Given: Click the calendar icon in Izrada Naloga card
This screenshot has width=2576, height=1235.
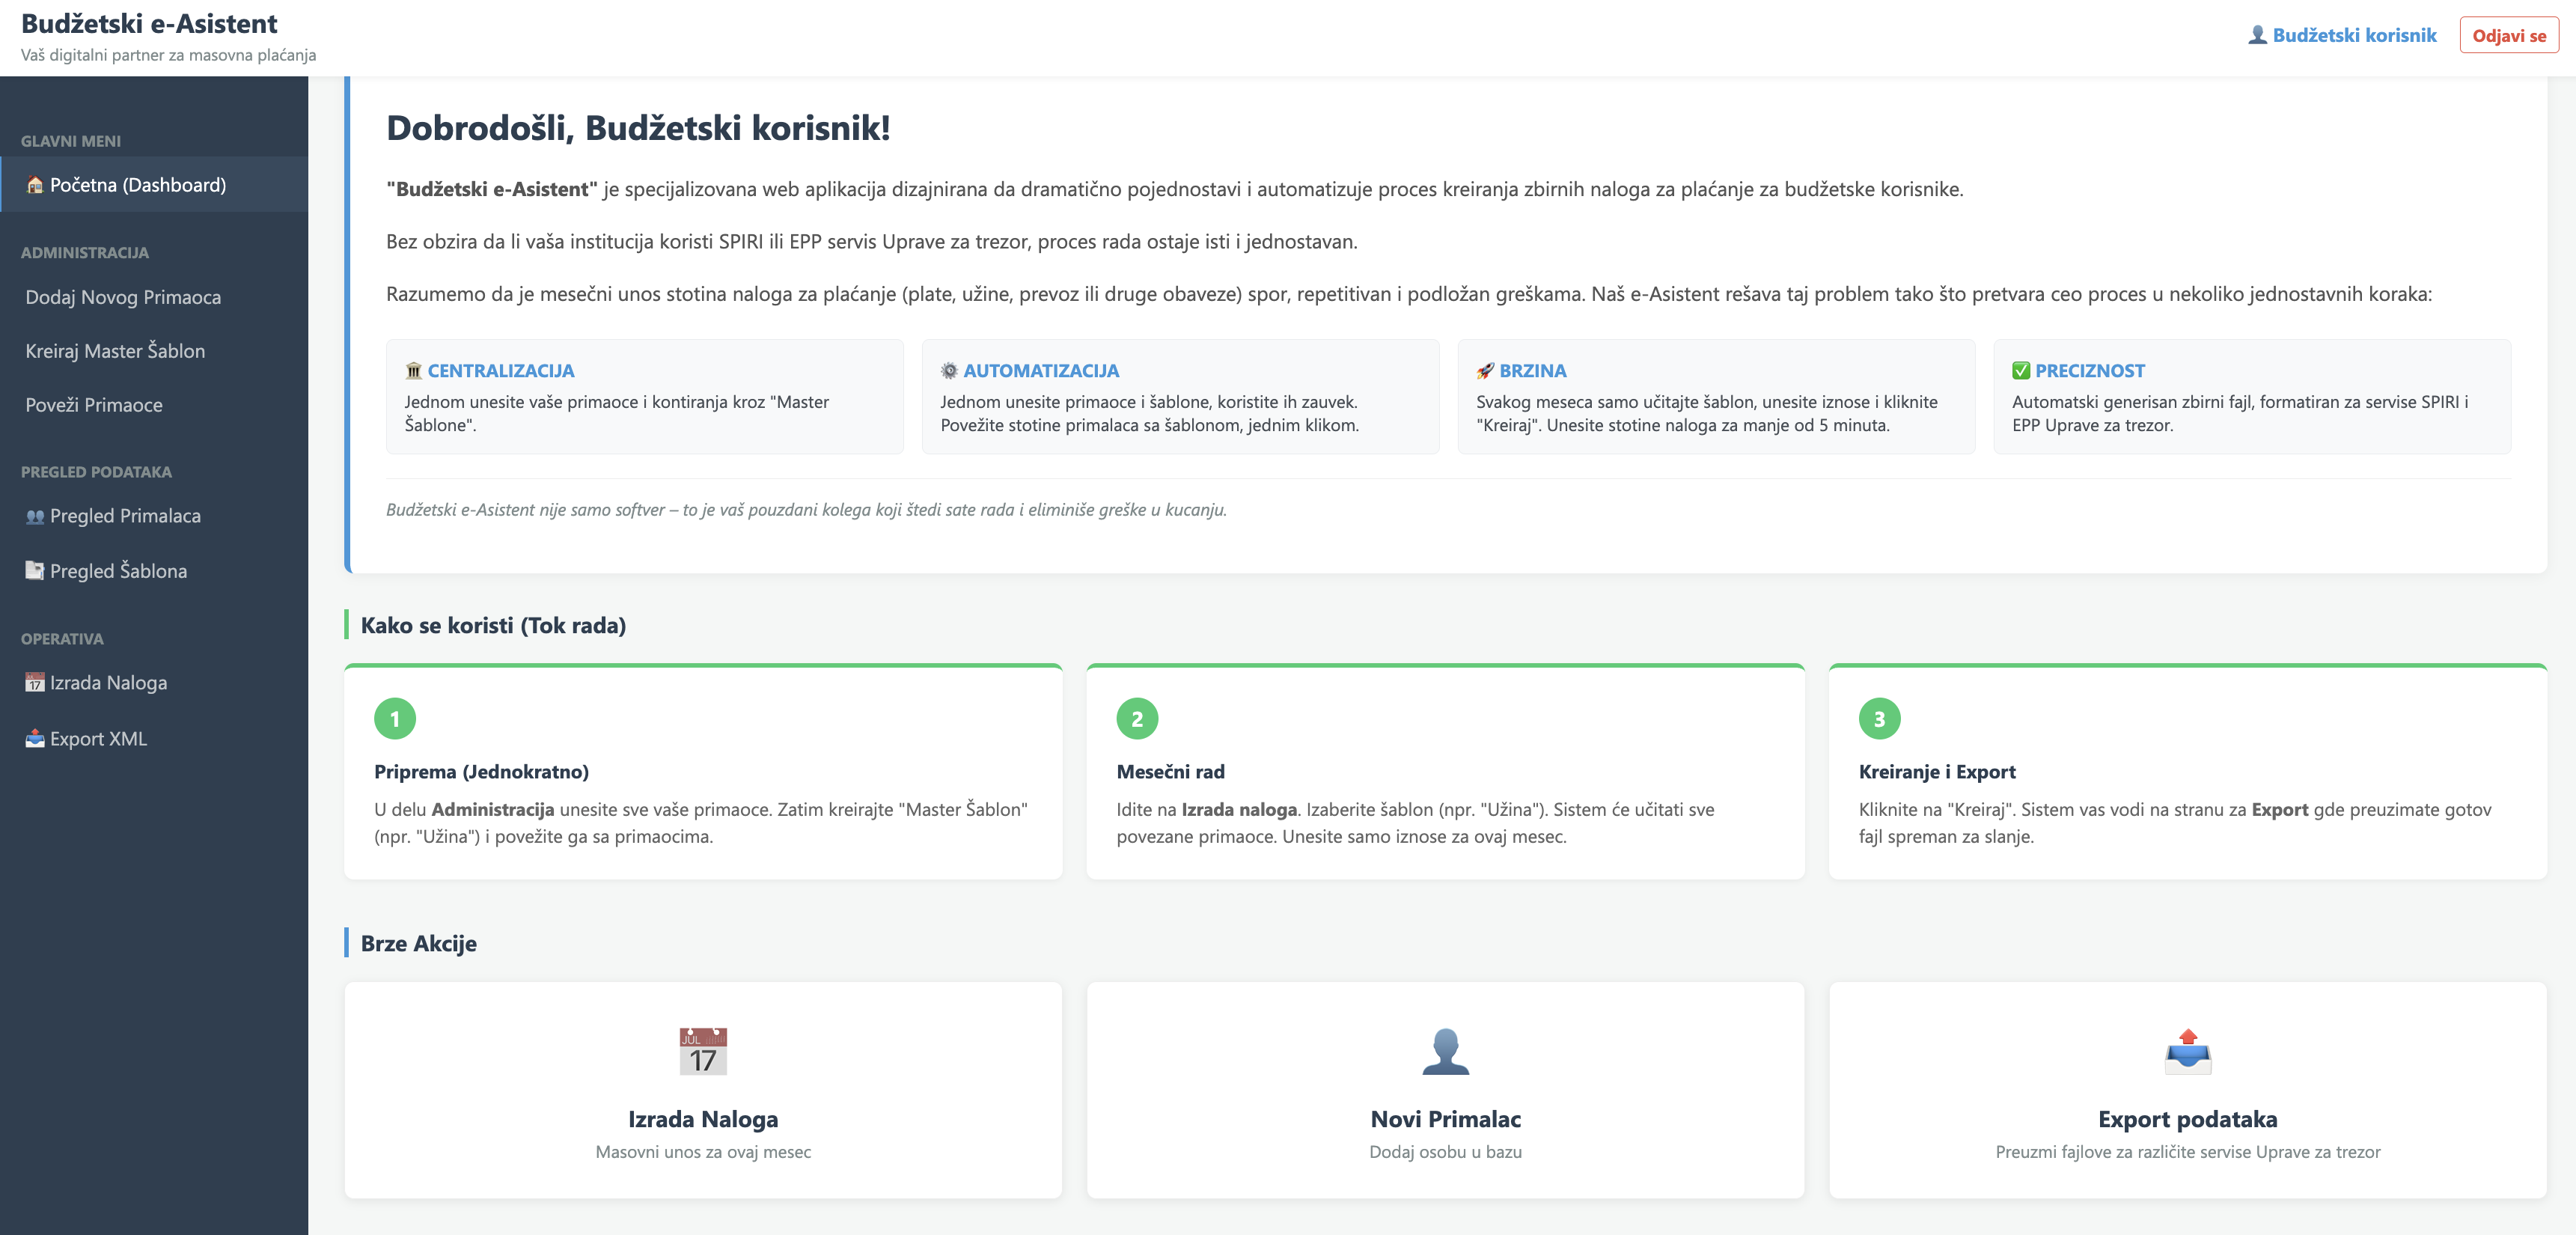Looking at the screenshot, I should coord(702,1051).
